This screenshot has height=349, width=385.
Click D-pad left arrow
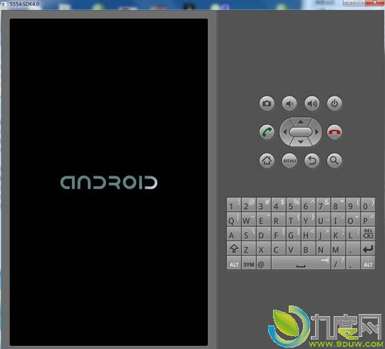(284, 132)
